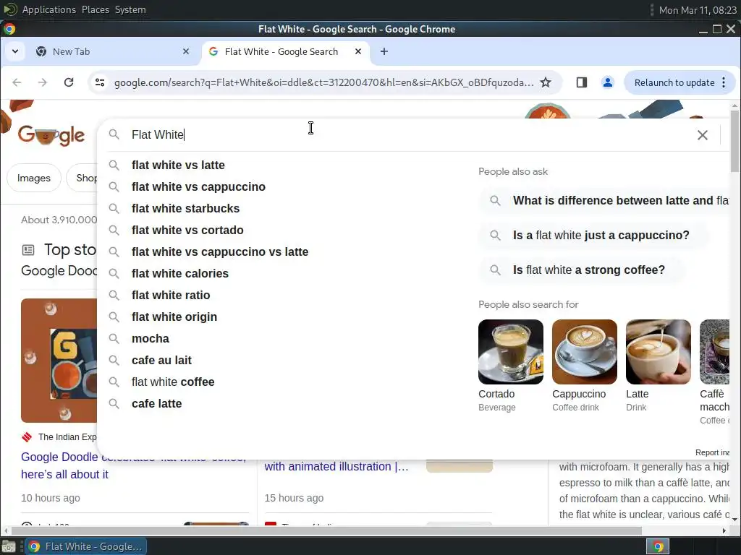Pick suggestion 'flat white ratio'
This screenshot has height=555, width=741.
(x=171, y=296)
